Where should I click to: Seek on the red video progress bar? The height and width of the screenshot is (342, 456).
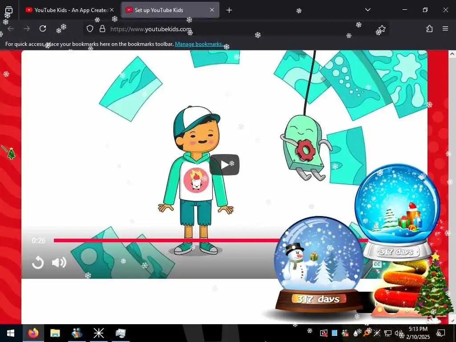coord(211,240)
